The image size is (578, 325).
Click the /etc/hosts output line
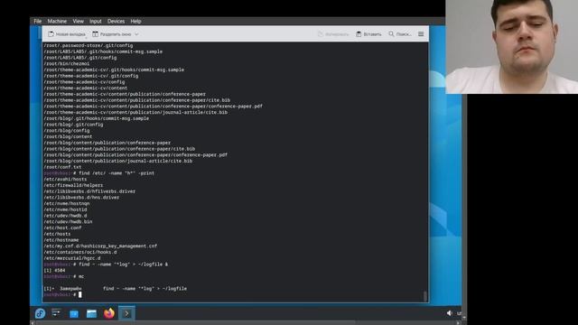[57, 234]
